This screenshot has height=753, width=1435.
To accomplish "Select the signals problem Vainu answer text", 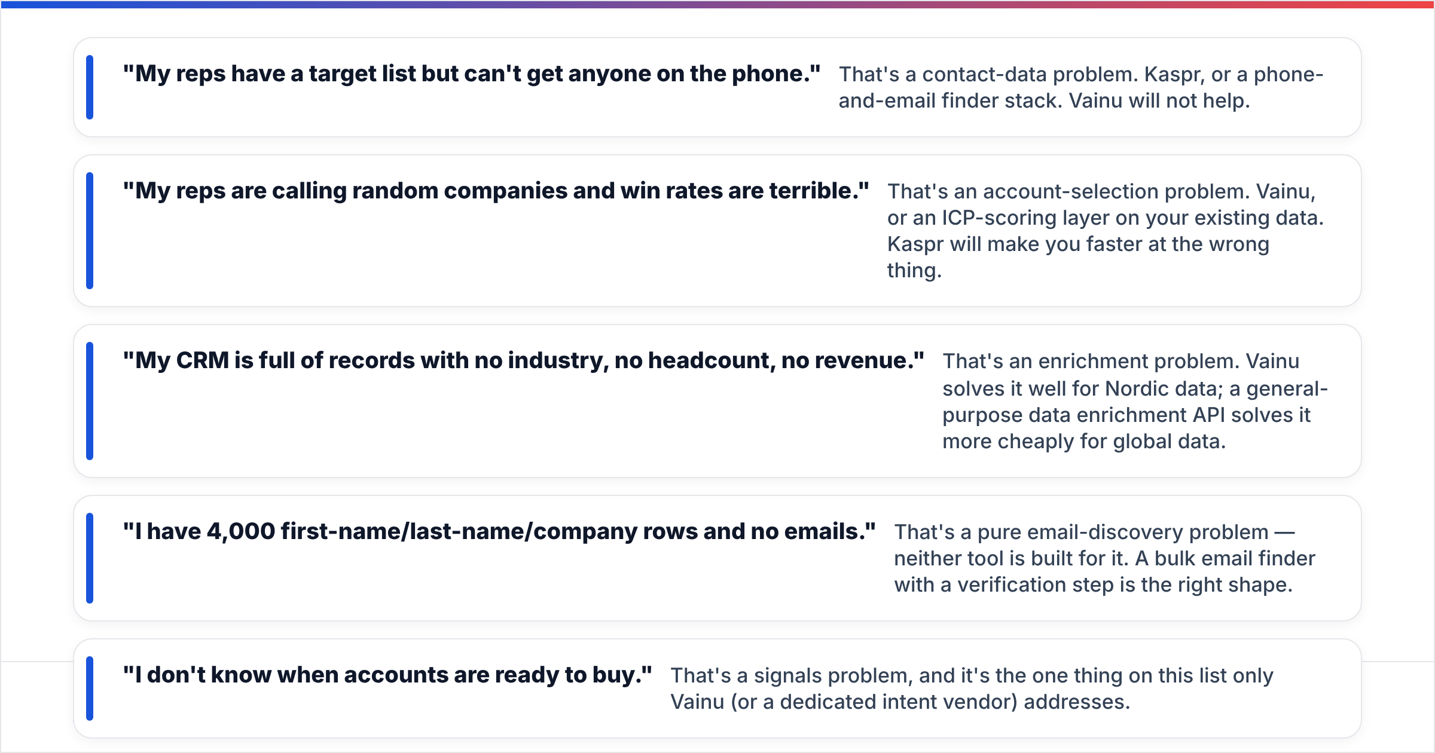I will pyautogui.click(x=972, y=688).
